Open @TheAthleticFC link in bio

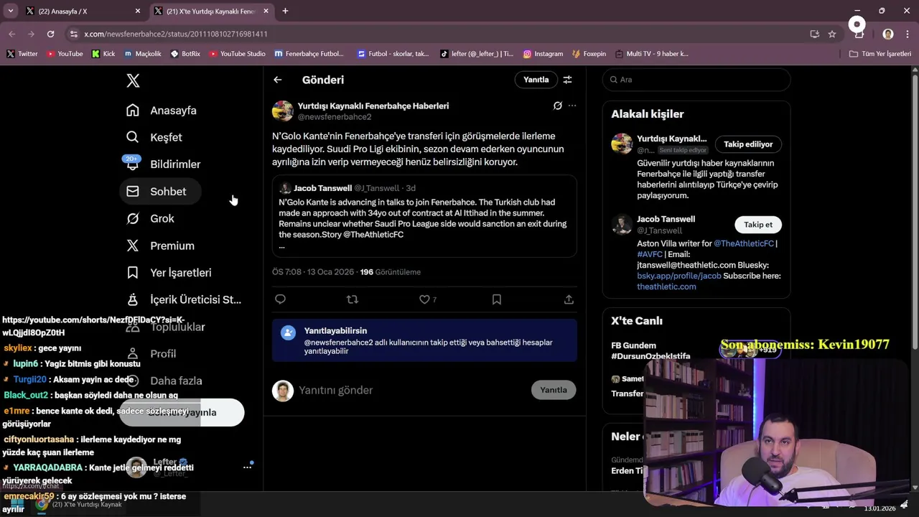[x=743, y=243]
